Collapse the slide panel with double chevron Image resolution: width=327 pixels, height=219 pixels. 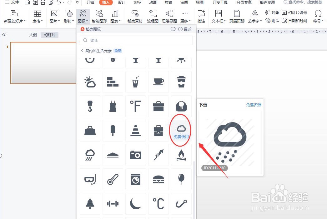(x=4, y=35)
